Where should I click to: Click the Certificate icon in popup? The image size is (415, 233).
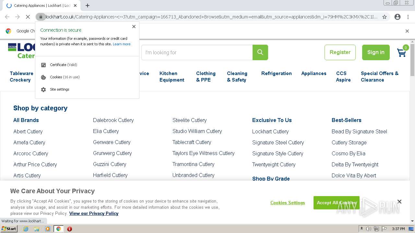(43, 65)
